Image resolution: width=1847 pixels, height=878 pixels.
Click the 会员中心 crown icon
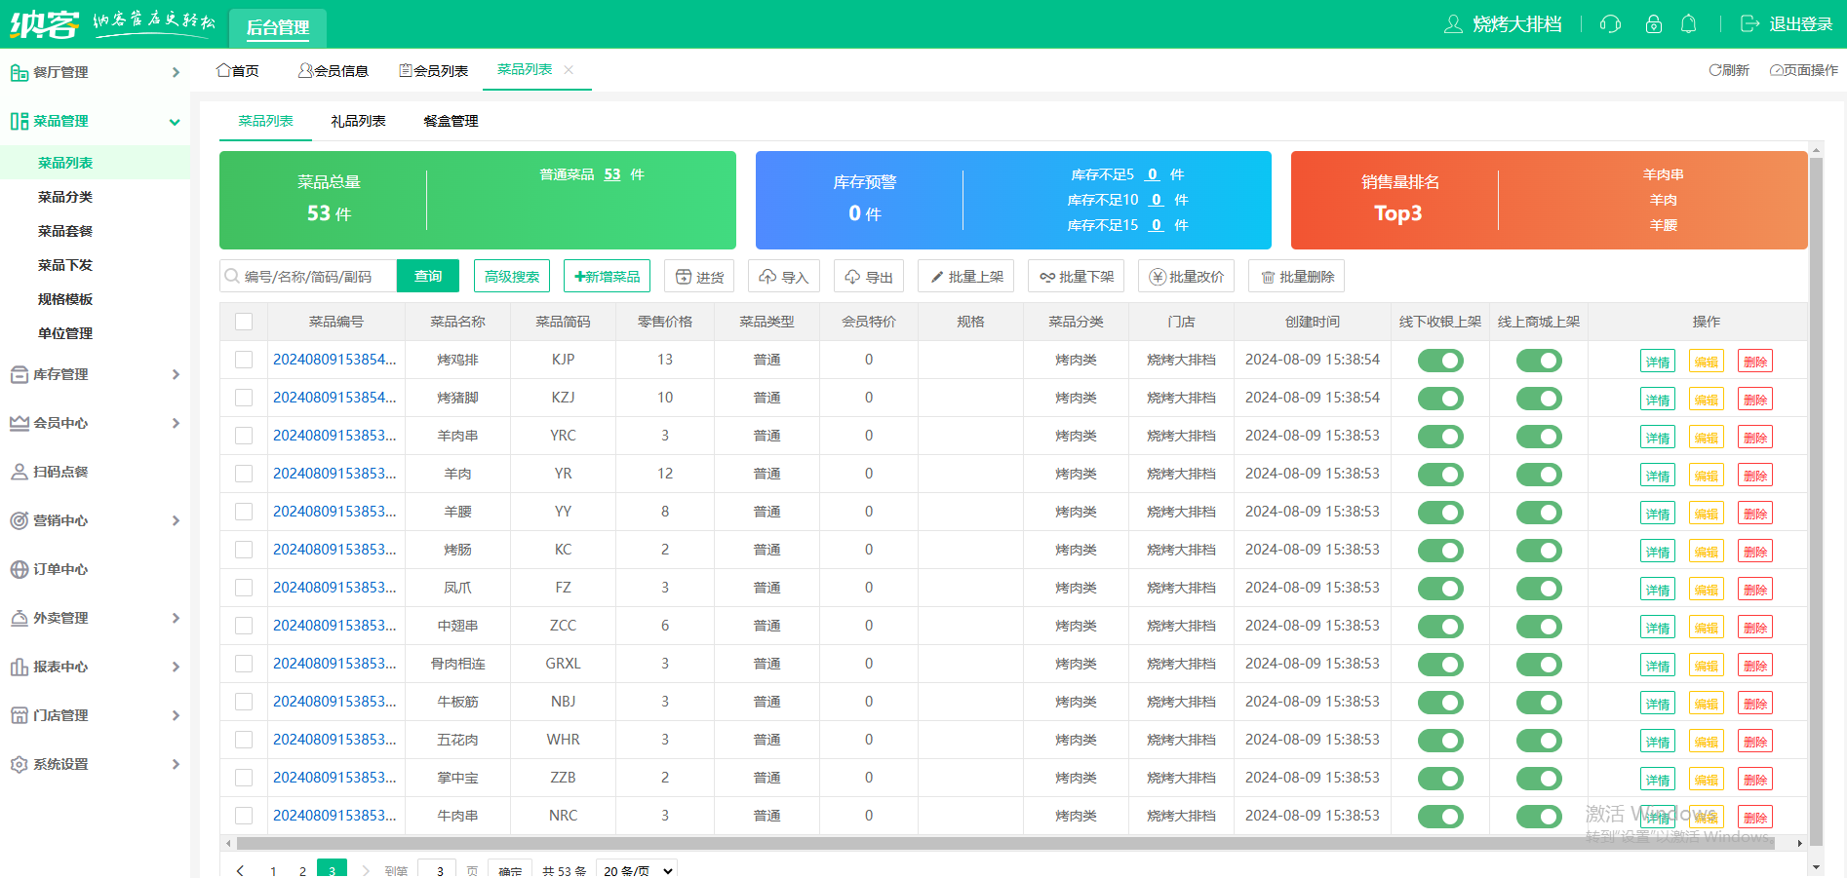(19, 423)
